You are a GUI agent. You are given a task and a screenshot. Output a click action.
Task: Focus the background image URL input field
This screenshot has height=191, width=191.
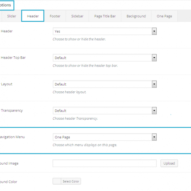click(104, 163)
